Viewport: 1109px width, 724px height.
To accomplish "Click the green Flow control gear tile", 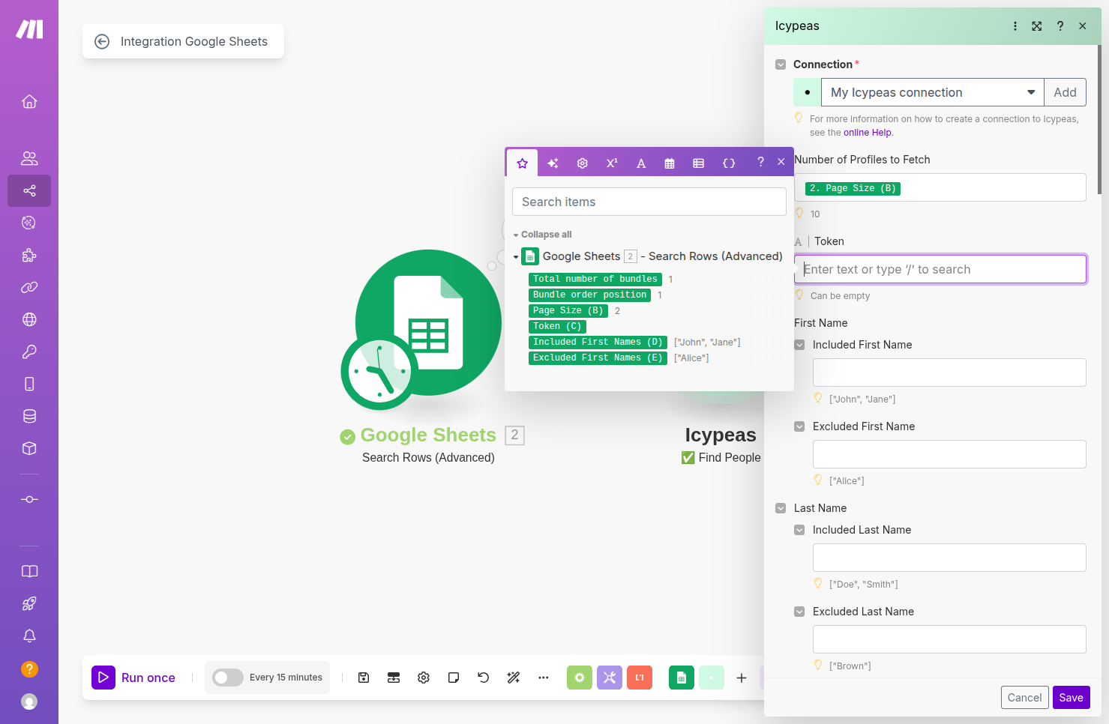I will [x=580, y=678].
